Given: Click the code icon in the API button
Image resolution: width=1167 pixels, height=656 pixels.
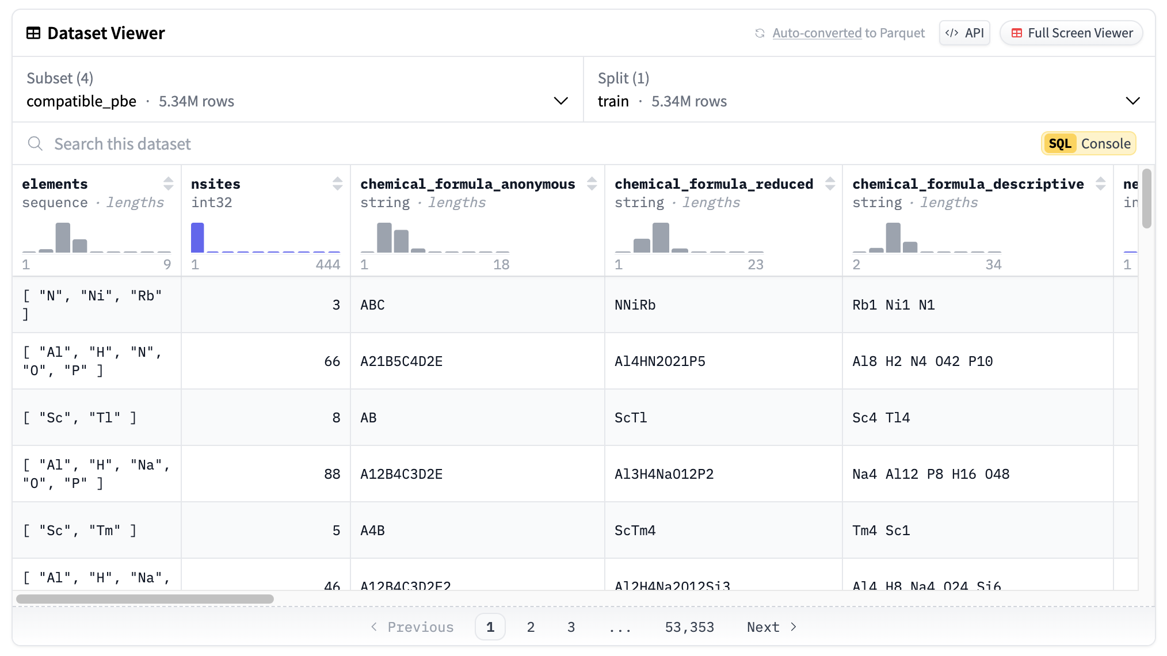Looking at the screenshot, I should (x=952, y=33).
